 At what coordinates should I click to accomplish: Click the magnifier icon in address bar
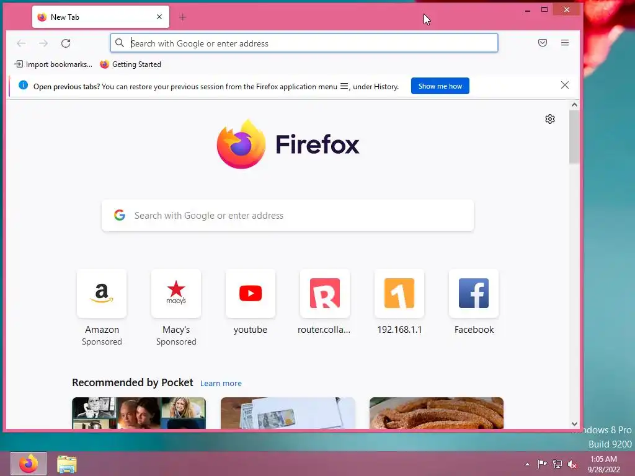click(120, 43)
